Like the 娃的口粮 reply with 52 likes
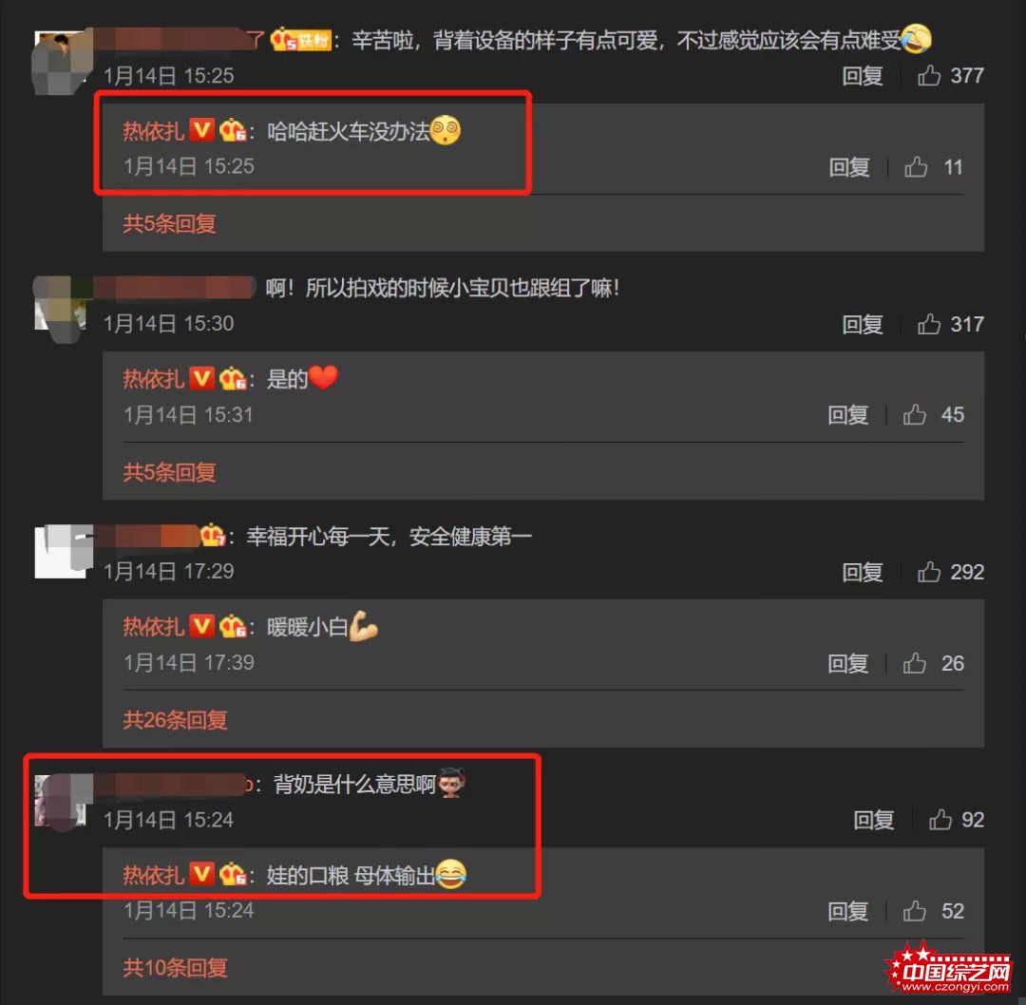 (914, 911)
